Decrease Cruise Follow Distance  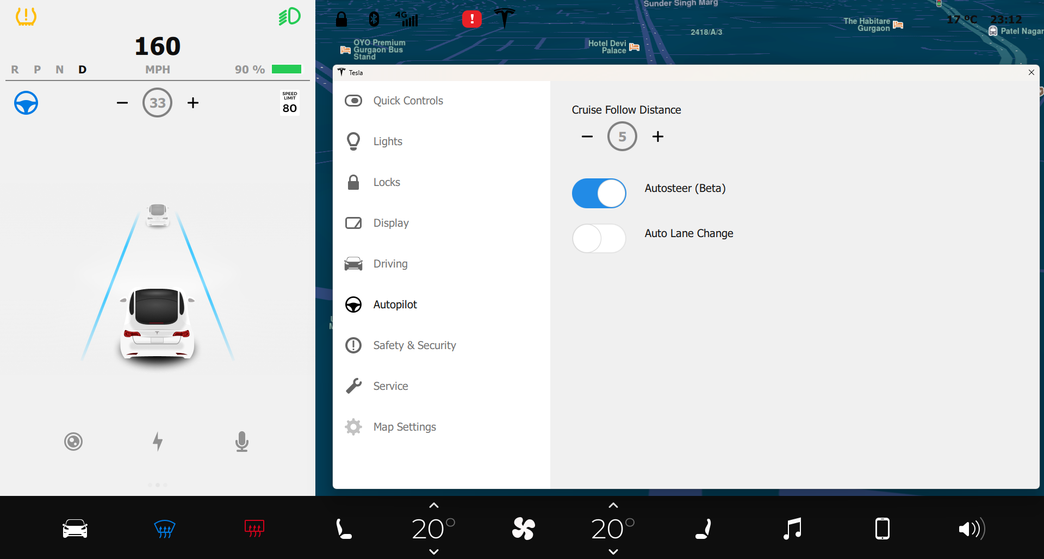(587, 136)
